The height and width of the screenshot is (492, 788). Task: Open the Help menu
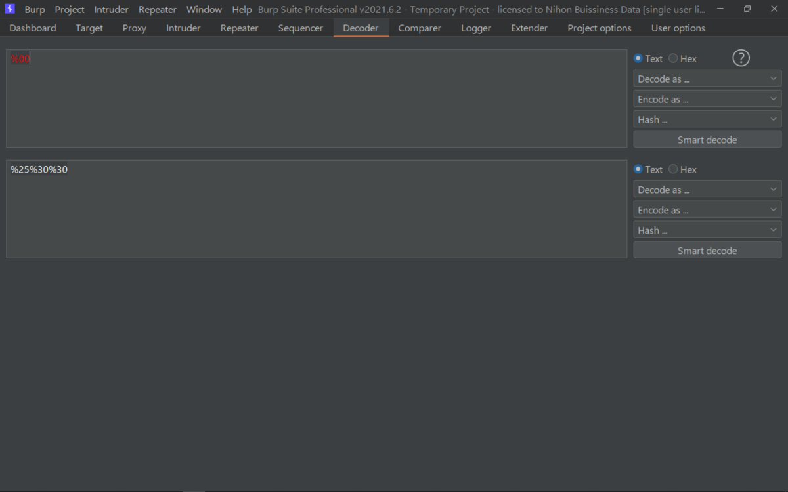click(242, 10)
